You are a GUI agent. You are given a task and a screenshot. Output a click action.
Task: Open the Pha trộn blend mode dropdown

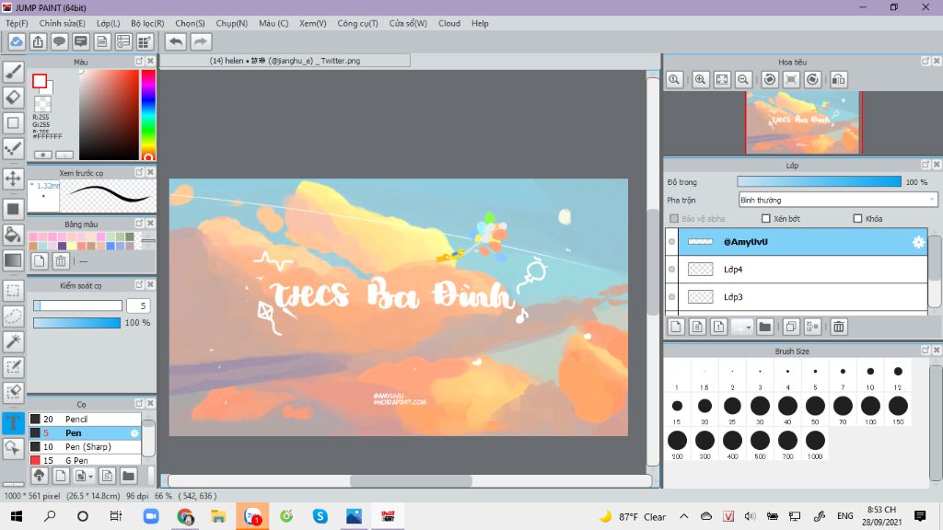pos(838,200)
